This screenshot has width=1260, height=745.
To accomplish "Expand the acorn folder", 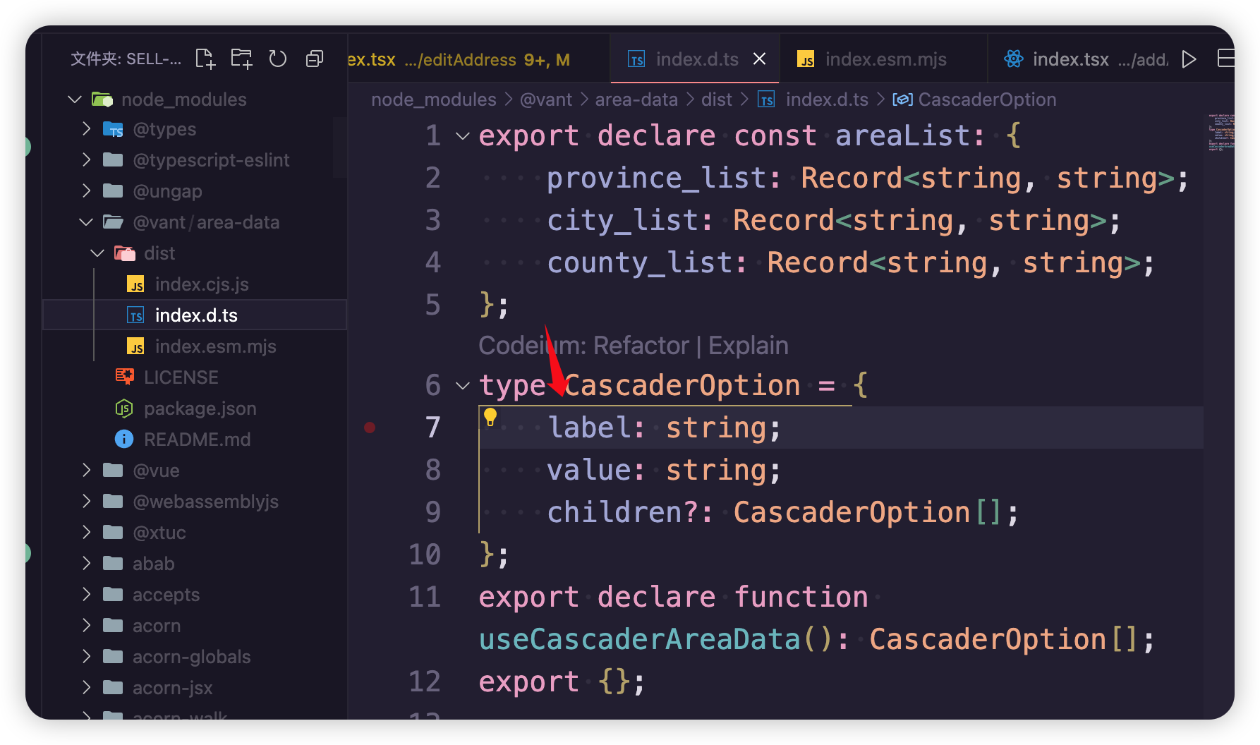I will 195,626.
